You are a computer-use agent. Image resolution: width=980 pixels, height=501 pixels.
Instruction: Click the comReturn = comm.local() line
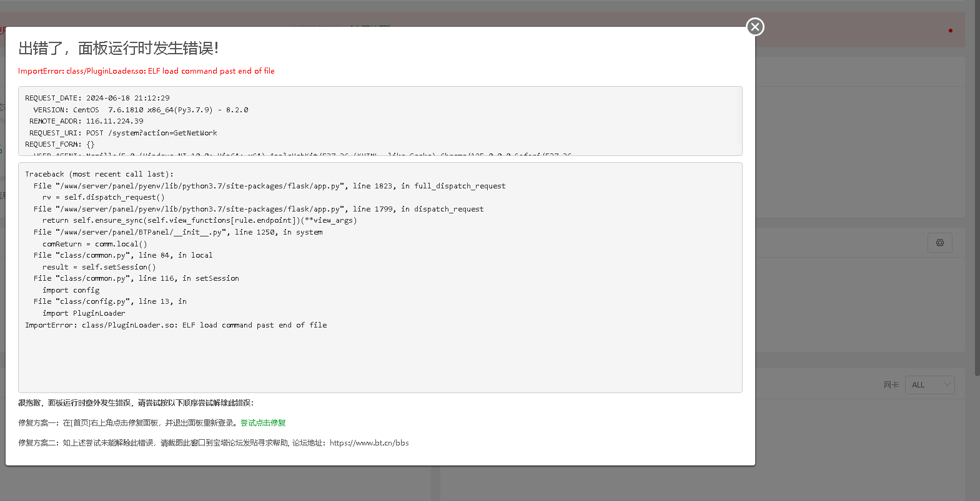95,244
